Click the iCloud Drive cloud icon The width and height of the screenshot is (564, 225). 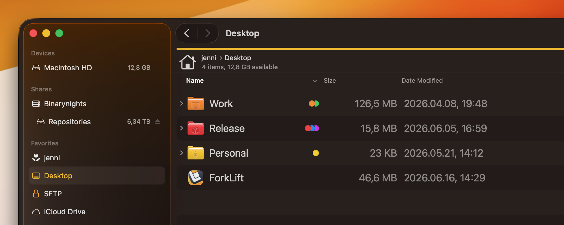(36, 212)
